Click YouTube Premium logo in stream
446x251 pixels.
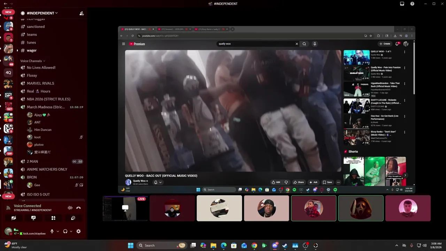coord(137,44)
